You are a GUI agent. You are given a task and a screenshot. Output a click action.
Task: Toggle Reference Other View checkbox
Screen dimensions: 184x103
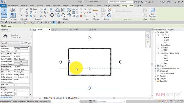115,11
